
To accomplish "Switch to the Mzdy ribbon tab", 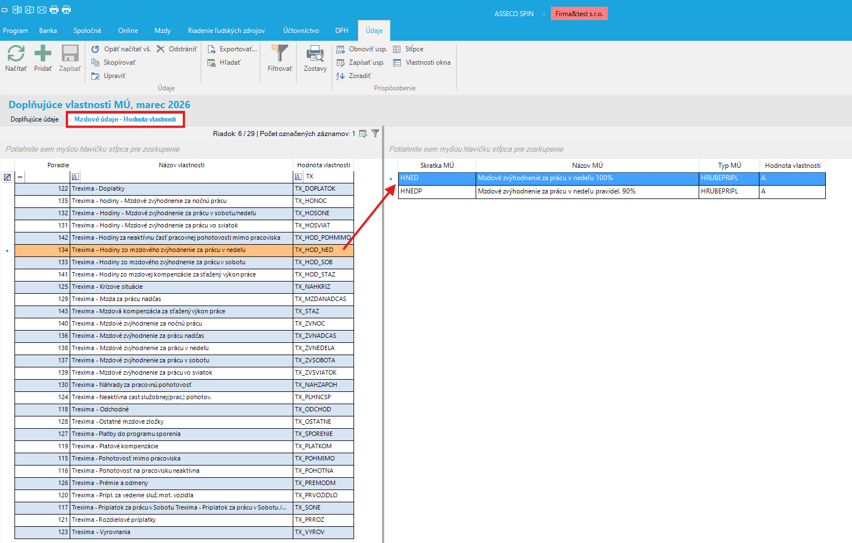I will [162, 31].
